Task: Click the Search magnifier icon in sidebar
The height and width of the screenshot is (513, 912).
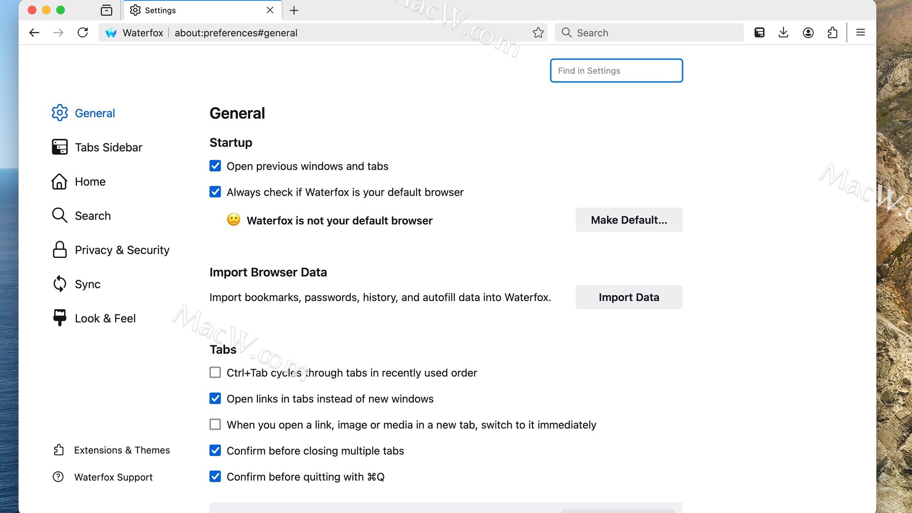Action: (60, 216)
